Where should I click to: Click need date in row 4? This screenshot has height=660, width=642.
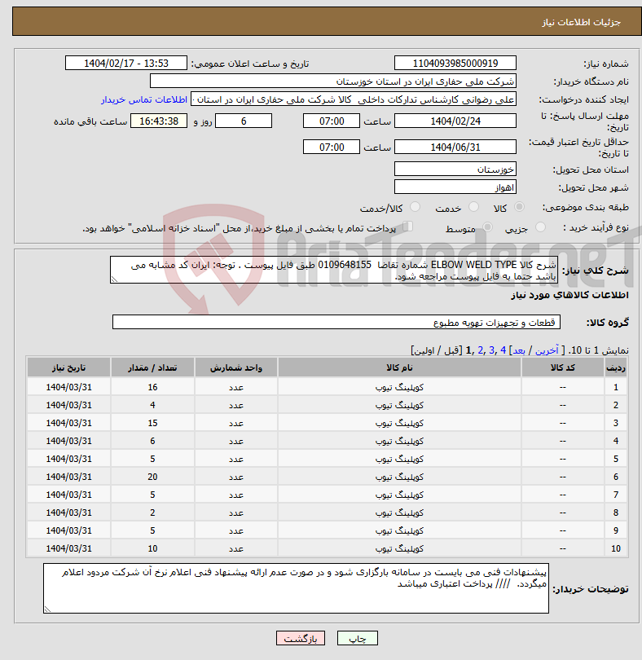pos(68,441)
